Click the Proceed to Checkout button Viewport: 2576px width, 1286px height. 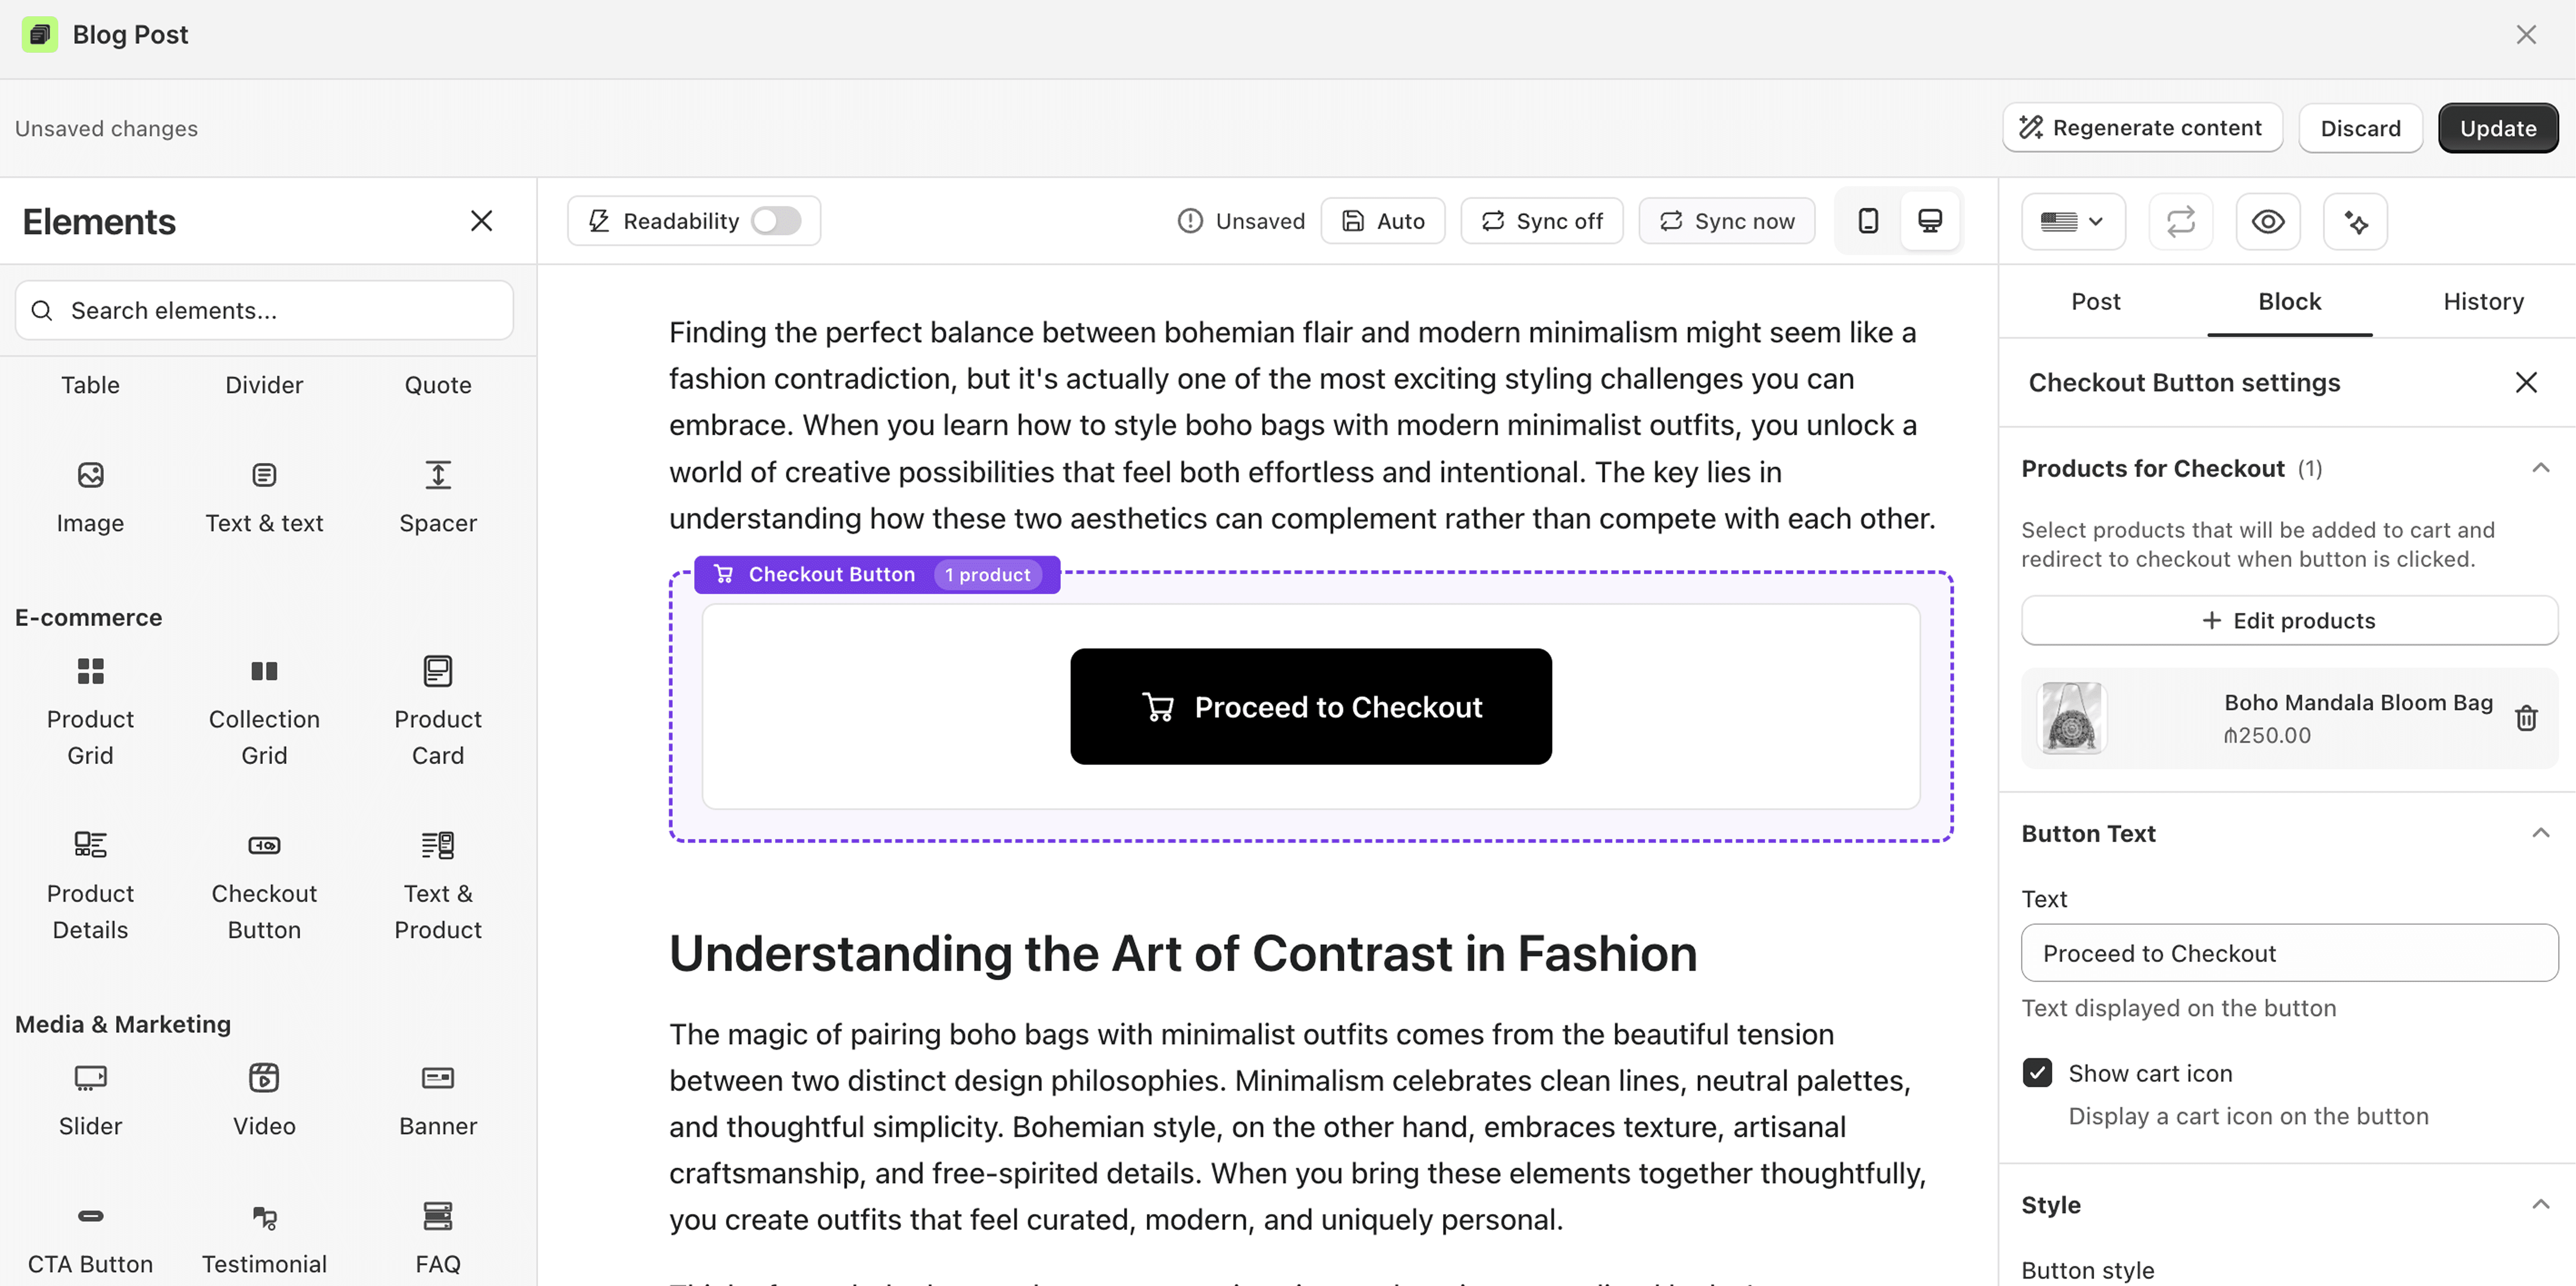tap(1311, 706)
